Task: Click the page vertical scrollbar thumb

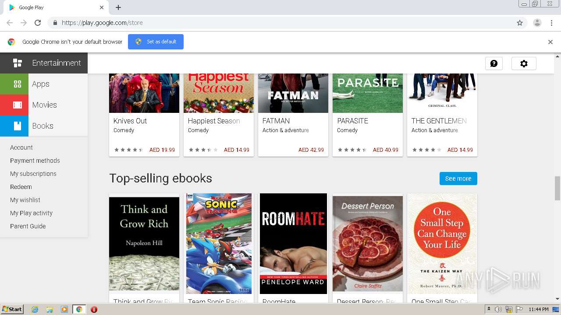Action: 557,187
